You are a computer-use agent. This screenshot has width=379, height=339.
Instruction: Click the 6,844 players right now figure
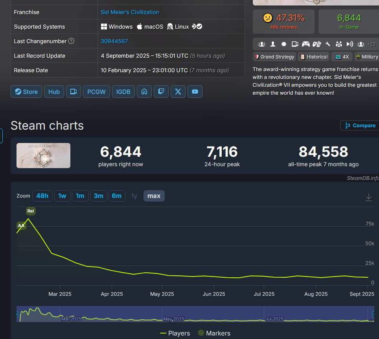[x=121, y=152]
